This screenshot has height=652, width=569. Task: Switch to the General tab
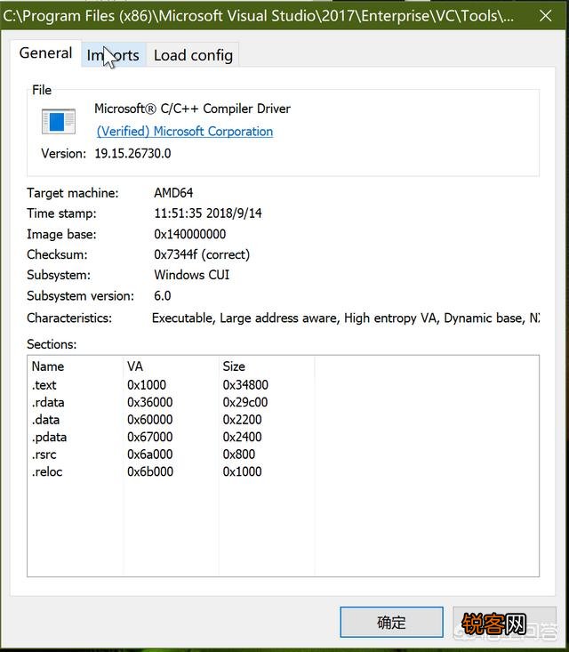click(45, 53)
